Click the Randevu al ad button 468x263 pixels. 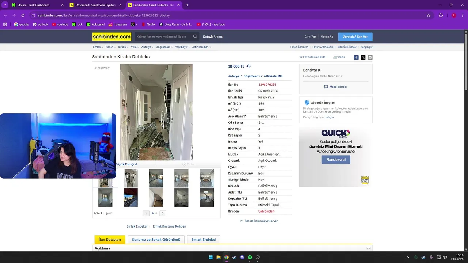[336, 160]
